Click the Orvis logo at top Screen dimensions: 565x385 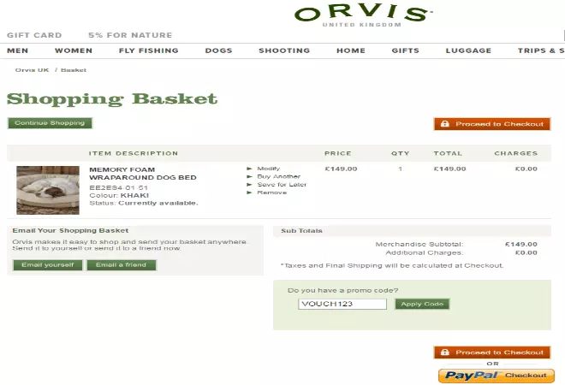click(363, 15)
